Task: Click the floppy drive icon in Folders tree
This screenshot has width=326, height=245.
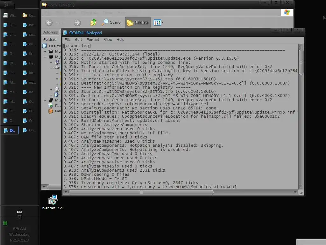Action: coord(57,62)
